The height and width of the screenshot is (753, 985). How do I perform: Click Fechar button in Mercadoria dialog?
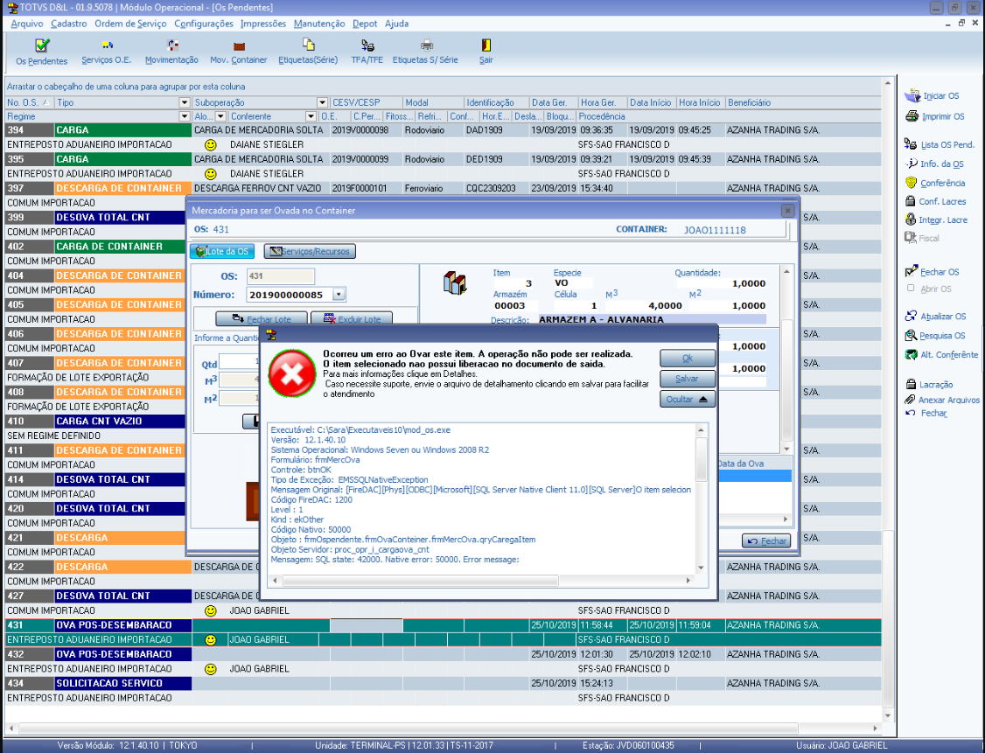click(766, 540)
